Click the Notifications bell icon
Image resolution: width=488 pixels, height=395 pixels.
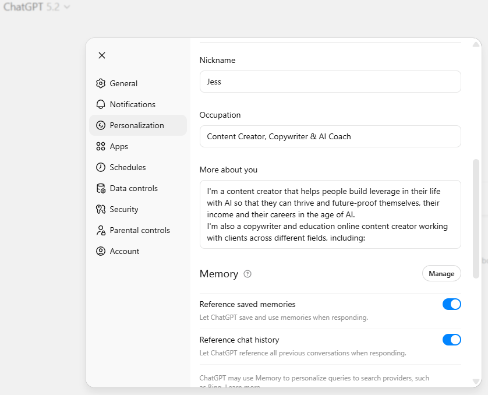tap(101, 104)
